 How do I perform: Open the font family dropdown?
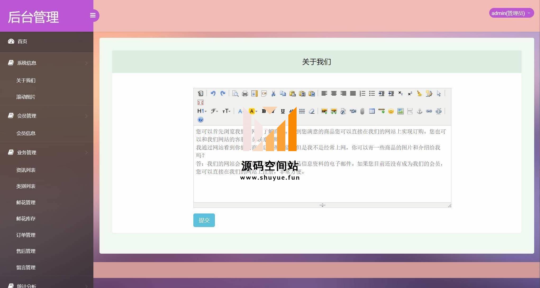pyautogui.click(x=214, y=111)
